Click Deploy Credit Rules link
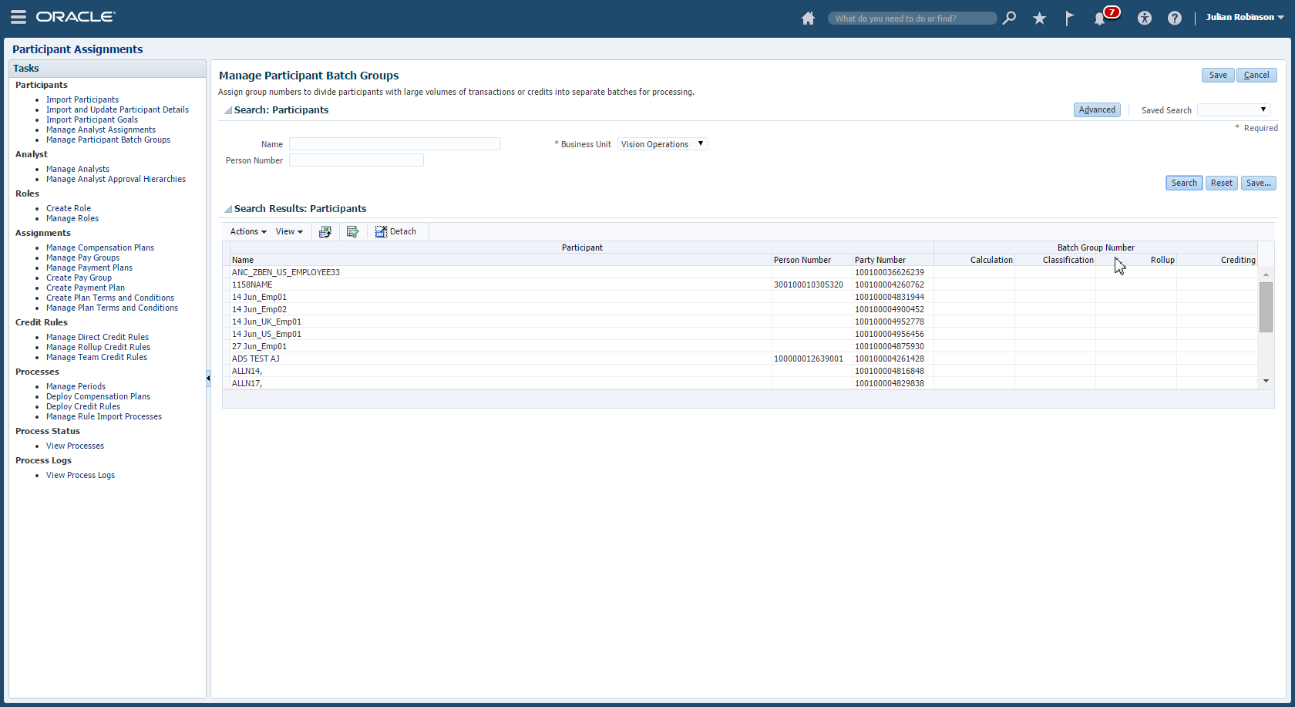1295x707 pixels. point(83,406)
